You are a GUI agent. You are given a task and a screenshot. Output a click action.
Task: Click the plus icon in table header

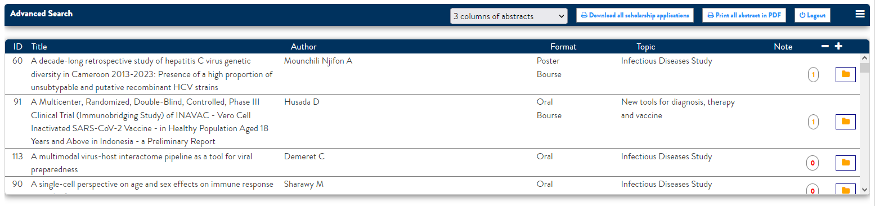click(838, 46)
